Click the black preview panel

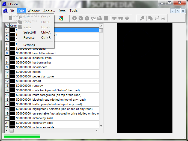tap(145, 78)
